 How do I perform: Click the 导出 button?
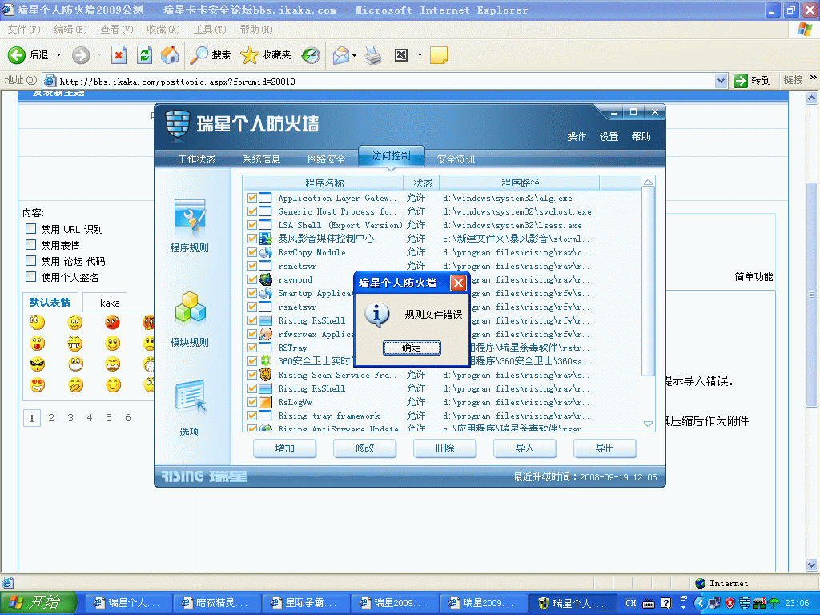pyautogui.click(x=605, y=448)
